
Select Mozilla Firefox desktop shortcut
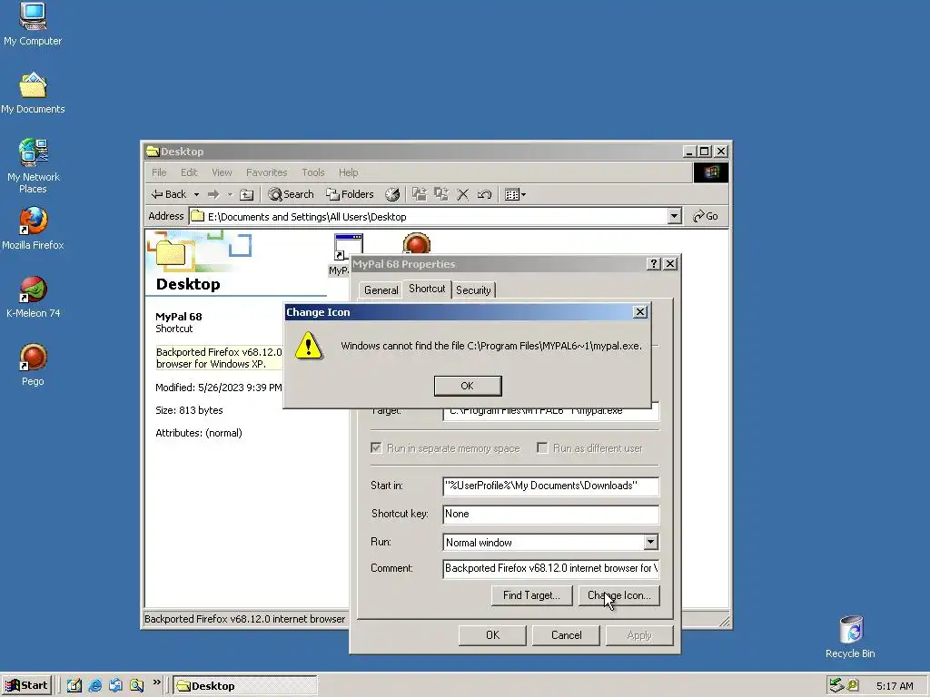(x=33, y=229)
